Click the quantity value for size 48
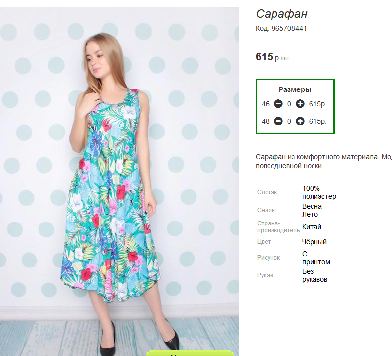392x356 pixels. [289, 121]
